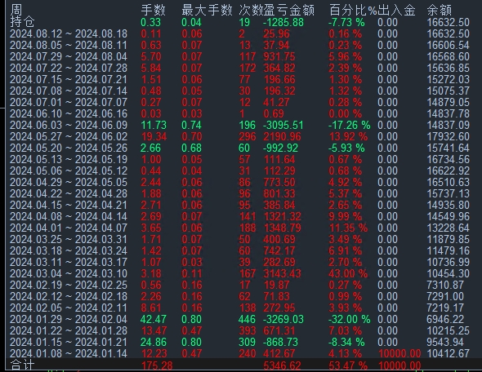Select week 2024.06.03 ~ 2024.06.09
Image resolution: width=482 pixels, height=372 pixels.
coord(69,125)
